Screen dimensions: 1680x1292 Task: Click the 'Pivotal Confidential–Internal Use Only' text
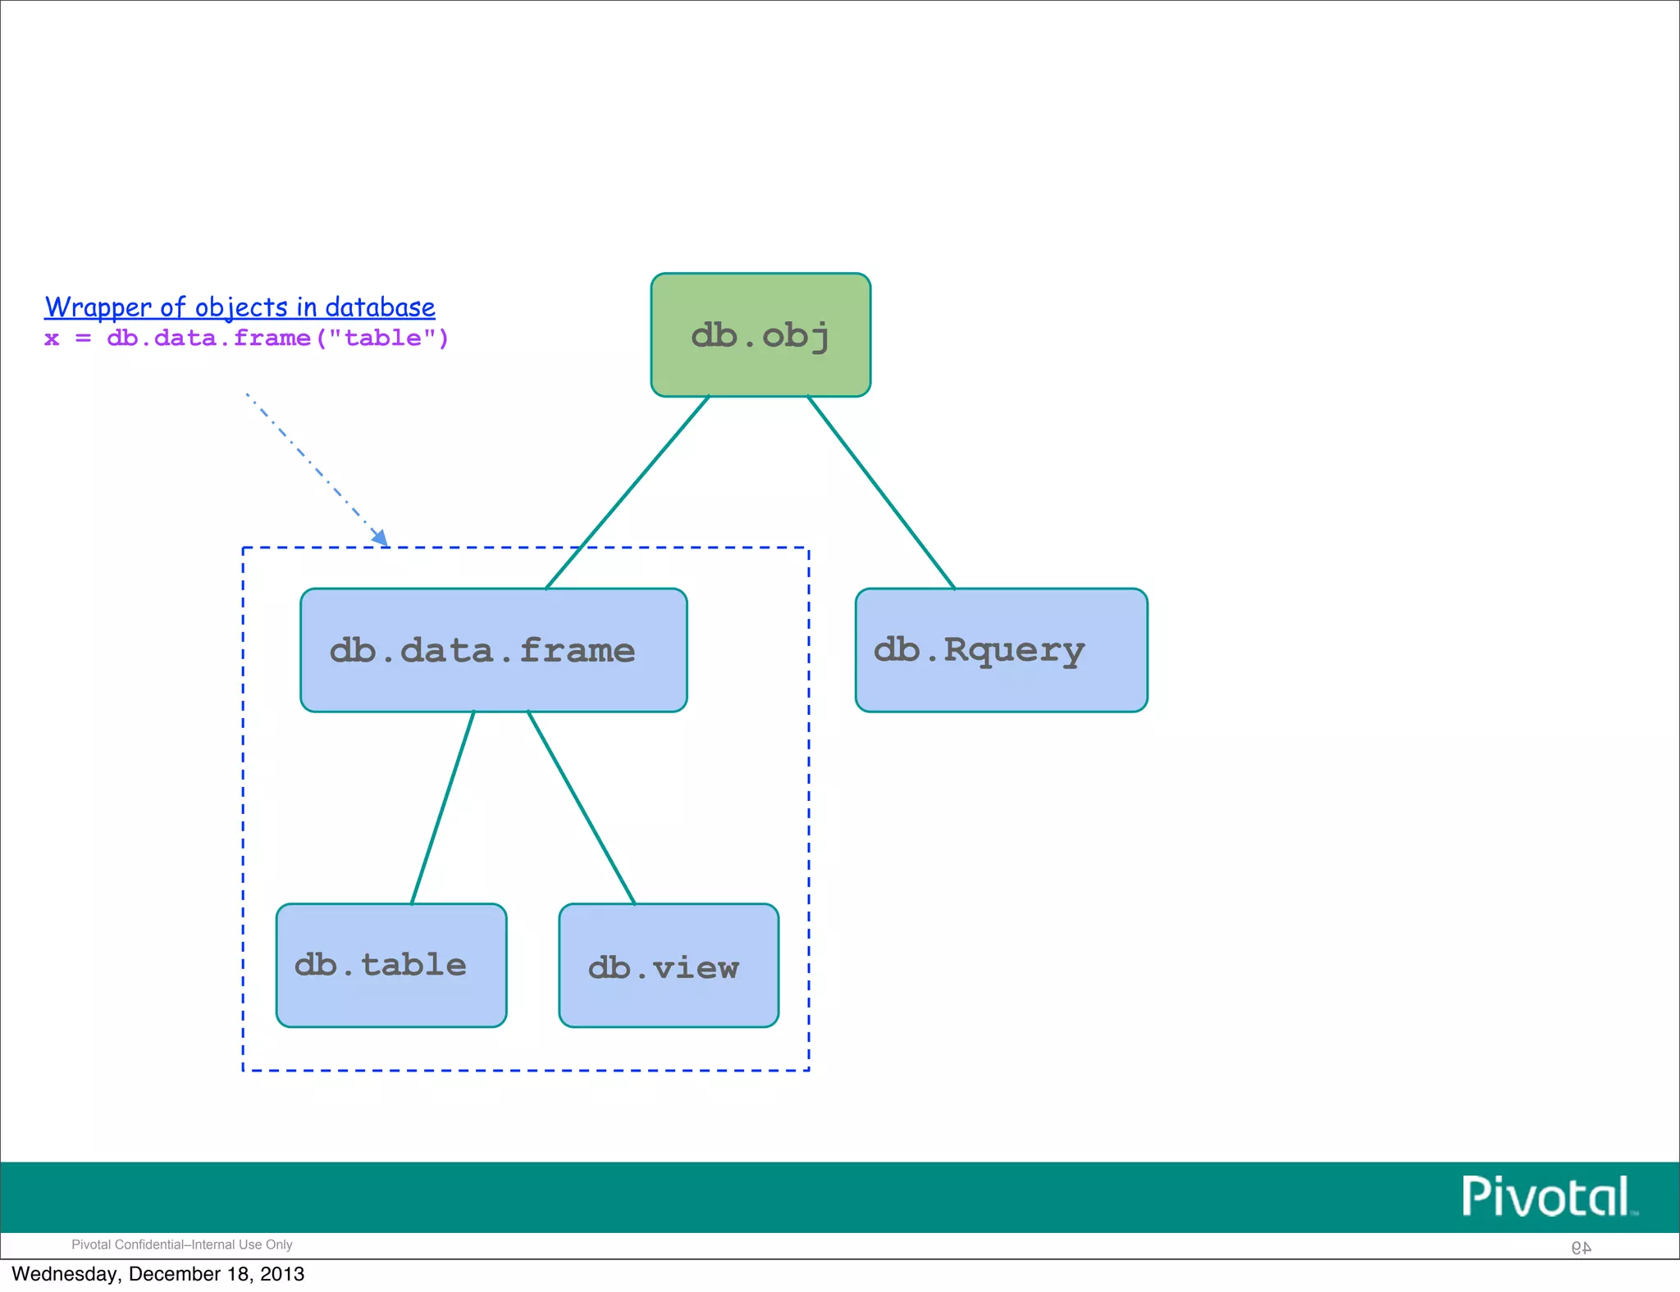(x=182, y=1244)
